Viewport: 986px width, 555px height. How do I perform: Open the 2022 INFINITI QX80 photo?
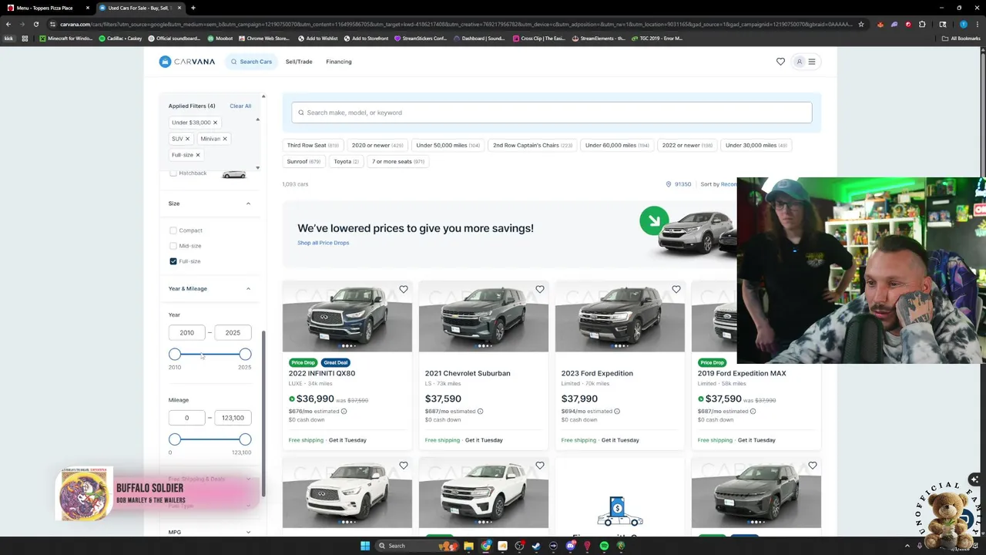tap(347, 316)
